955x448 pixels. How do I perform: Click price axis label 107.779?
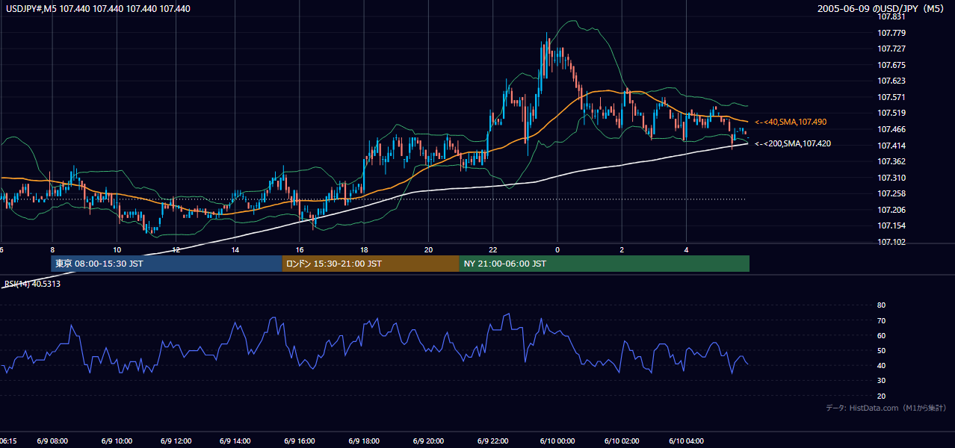click(891, 33)
